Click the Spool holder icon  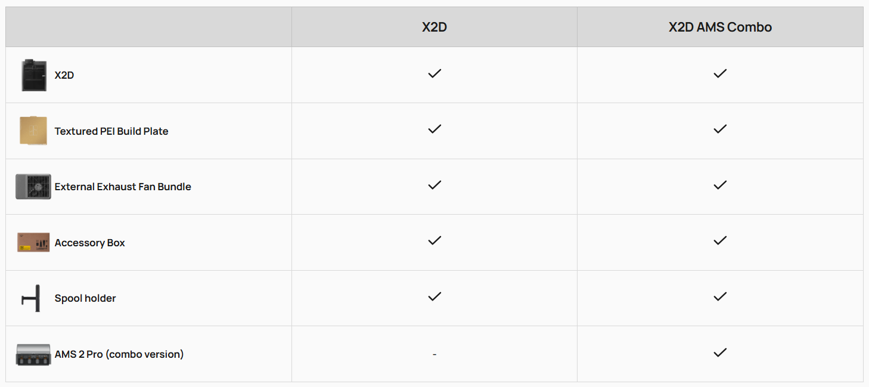(33, 298)
